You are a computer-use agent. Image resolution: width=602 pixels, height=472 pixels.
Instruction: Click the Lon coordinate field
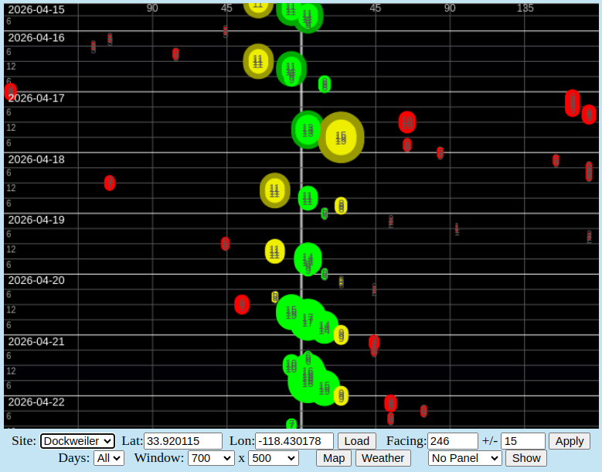click(x=294, y=441)
